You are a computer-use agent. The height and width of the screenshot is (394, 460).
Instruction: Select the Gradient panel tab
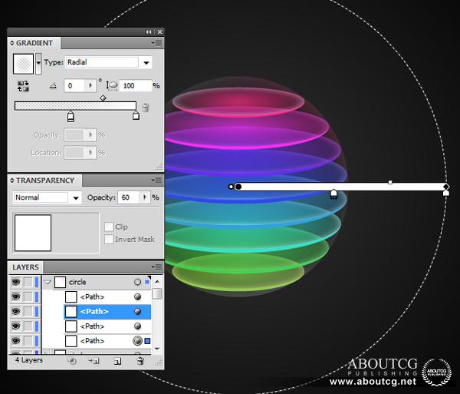[34, 43]
